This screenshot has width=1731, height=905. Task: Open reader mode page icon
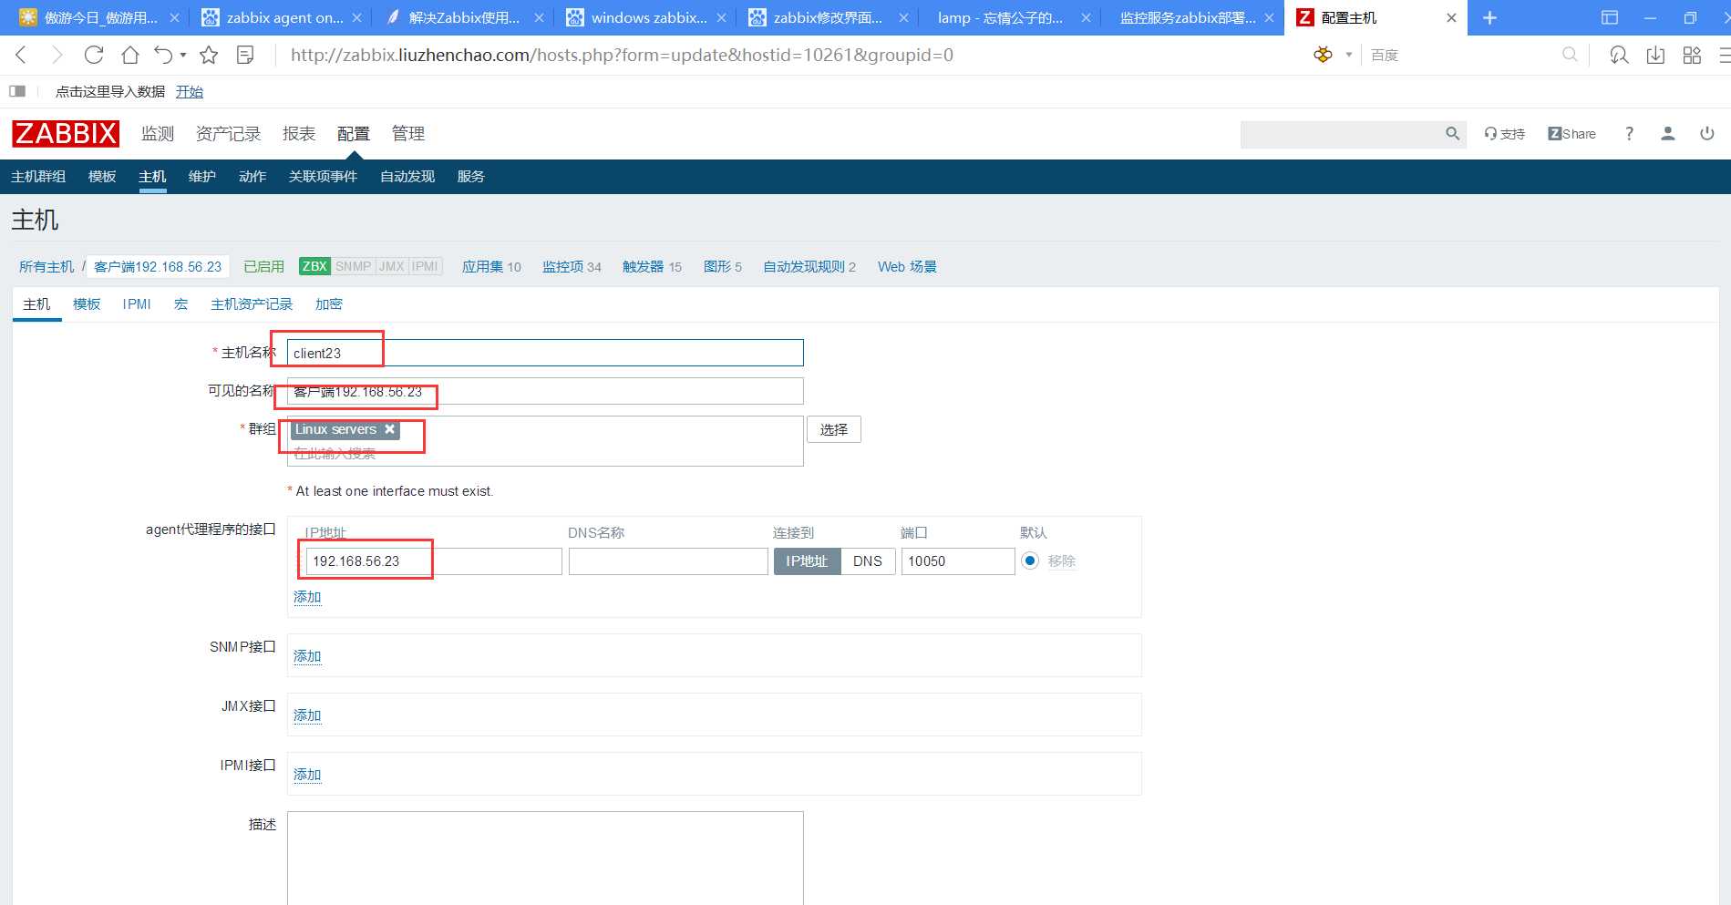245,55
